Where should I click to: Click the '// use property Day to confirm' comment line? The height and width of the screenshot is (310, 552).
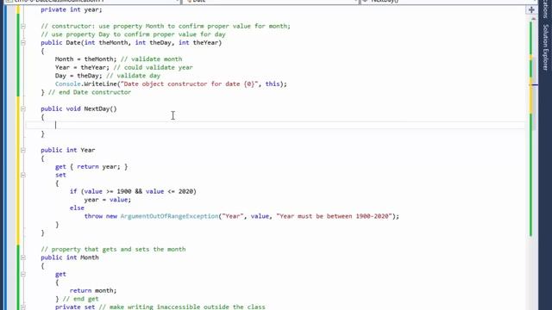[x=133, y=34]
